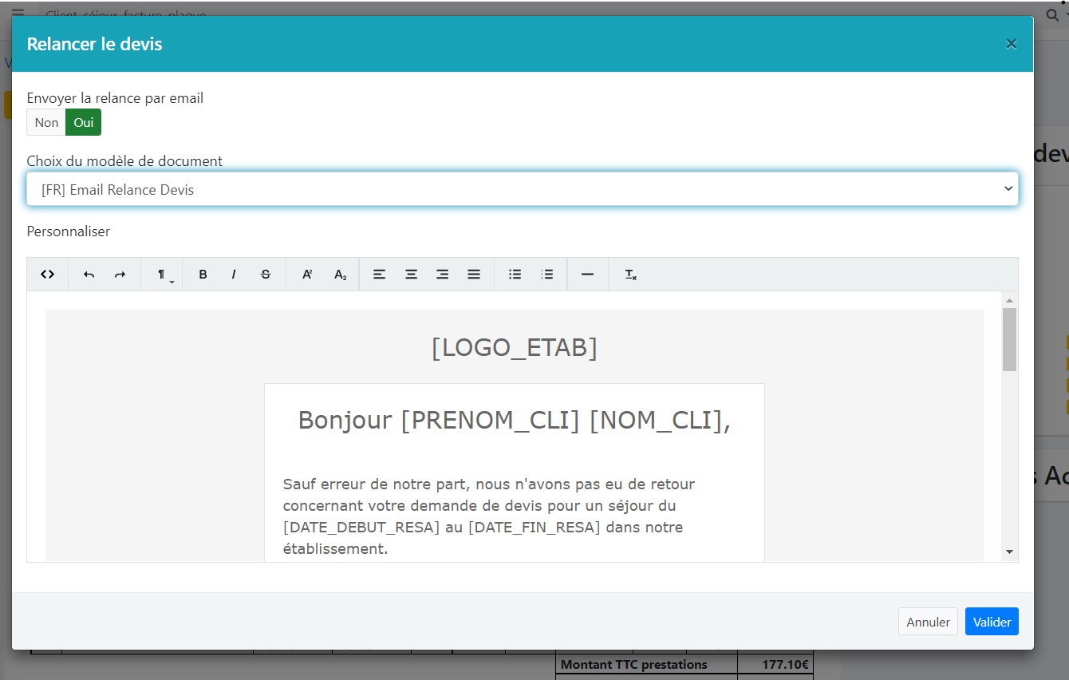Insert a bulleted list
The image size is (1069, 680).
click(x=515, y=275)
